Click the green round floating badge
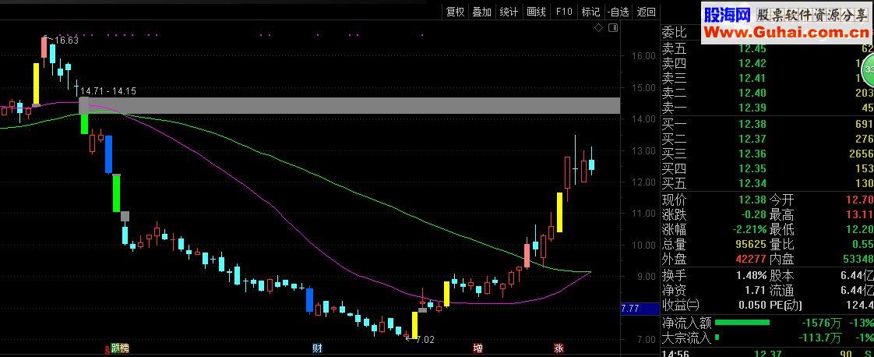 pyautogui.click(x=868, y=71)
